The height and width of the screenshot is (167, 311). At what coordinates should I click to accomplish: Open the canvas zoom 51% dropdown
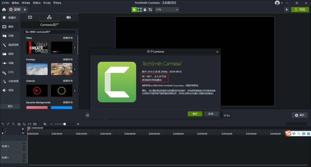click(x=167, y=9)
